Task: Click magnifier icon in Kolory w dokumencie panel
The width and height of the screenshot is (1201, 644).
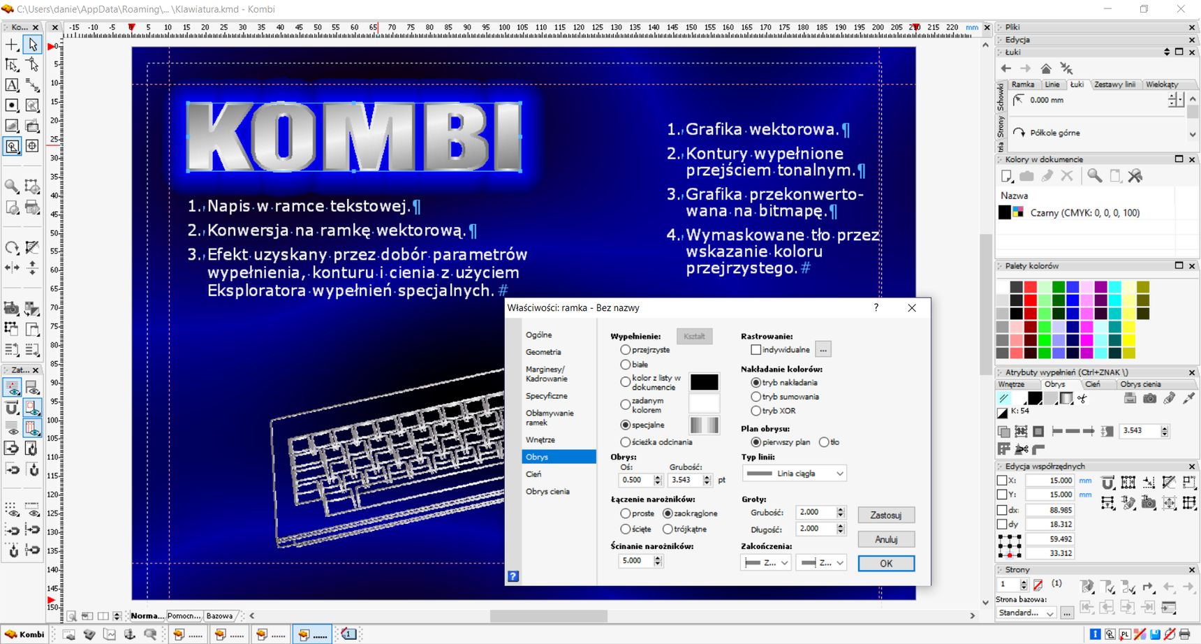Action: pyautogui.click(x=1095, y=176)
